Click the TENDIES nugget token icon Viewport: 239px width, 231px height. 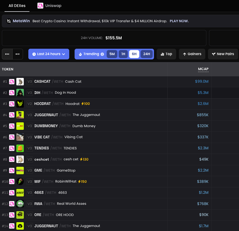tap(20, 148)
